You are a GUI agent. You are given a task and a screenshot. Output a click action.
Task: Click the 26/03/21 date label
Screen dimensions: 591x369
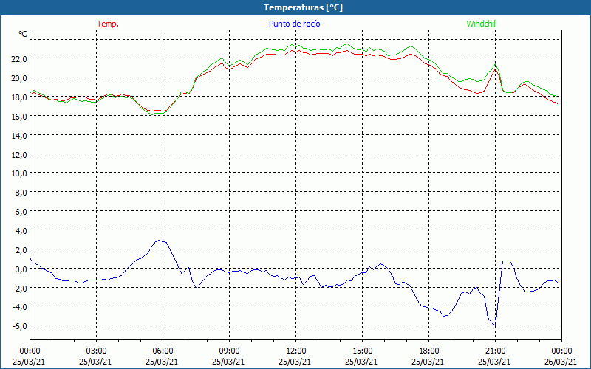click(561, 362)
